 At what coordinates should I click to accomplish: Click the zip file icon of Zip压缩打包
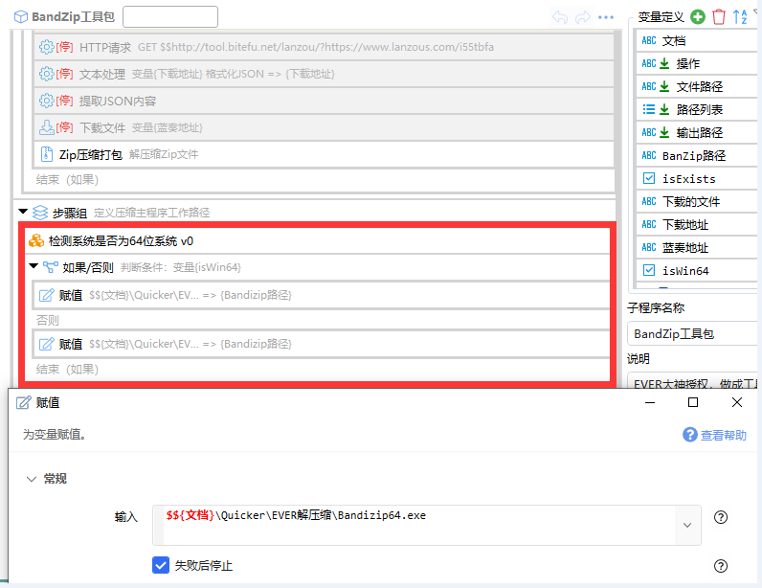pyautogui.click(x=46, y=154)
